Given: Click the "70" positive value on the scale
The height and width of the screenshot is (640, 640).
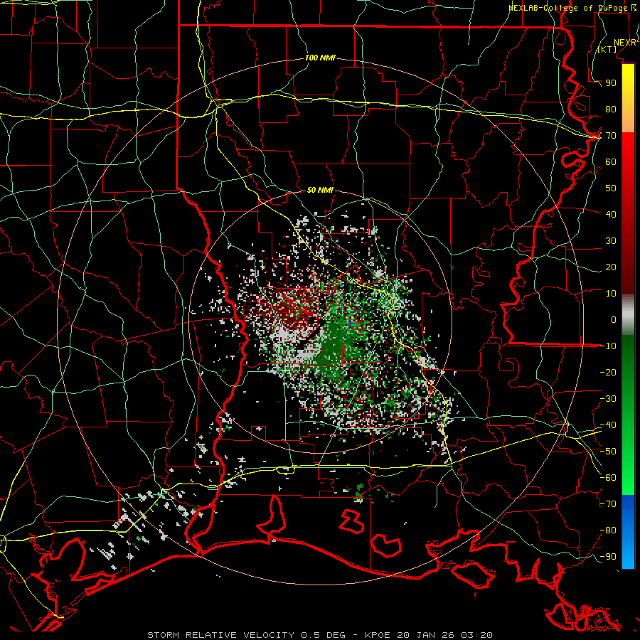Looking at the screenshot, I should pos(611,136).
